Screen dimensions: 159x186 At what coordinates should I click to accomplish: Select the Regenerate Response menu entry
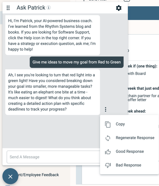(x=135, y=138)
